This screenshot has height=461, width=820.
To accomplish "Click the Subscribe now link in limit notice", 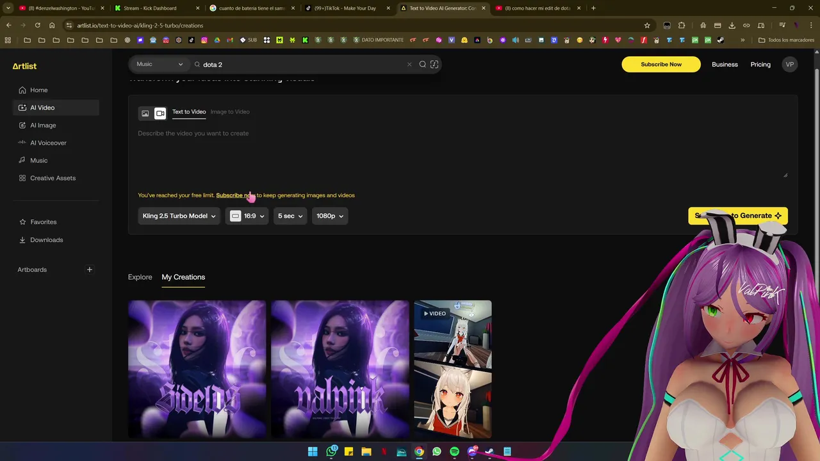I will (x=236, y=195).
